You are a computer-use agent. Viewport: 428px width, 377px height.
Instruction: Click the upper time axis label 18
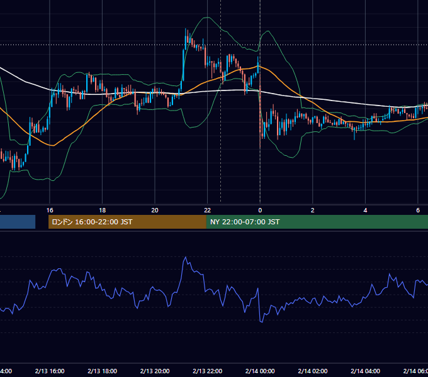click(x=103, y=210)
